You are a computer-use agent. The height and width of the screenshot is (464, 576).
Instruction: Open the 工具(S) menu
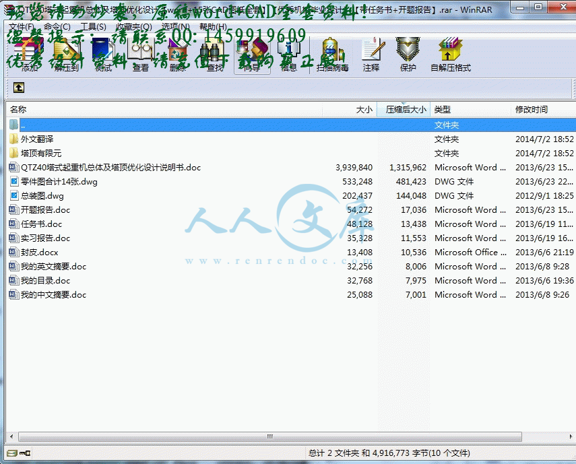94,27
